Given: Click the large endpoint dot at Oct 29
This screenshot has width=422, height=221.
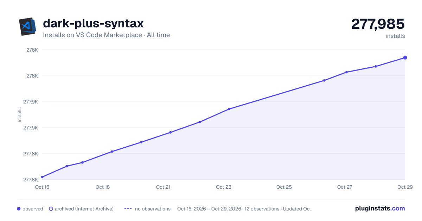Looking at the screenshot, I should (405, 58).
